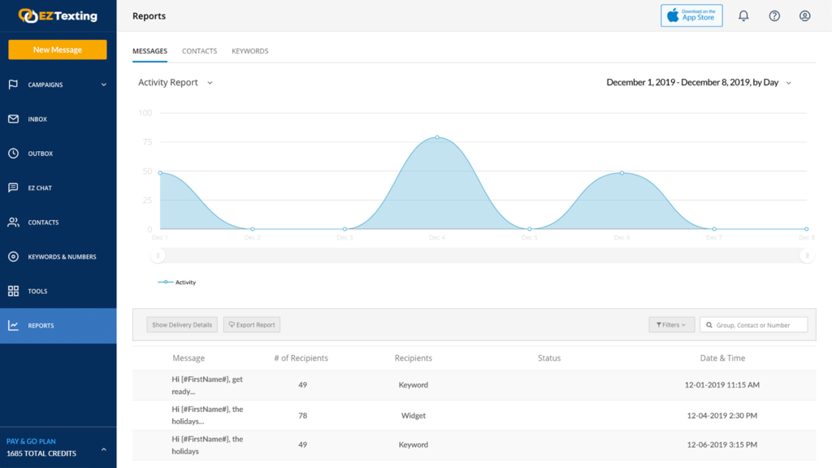This screenshot has width=832, height=468.
Task: Click the Pay & Go Plan link
Action: tap(31, 441)
